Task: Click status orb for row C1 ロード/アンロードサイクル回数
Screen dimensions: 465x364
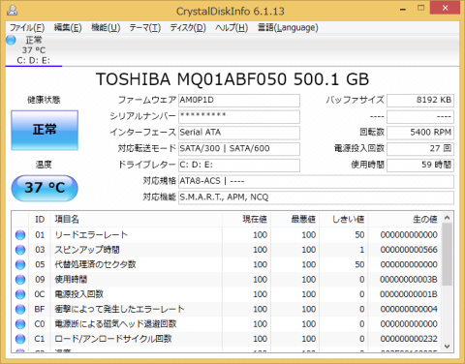Action: (x=20, y=339)
